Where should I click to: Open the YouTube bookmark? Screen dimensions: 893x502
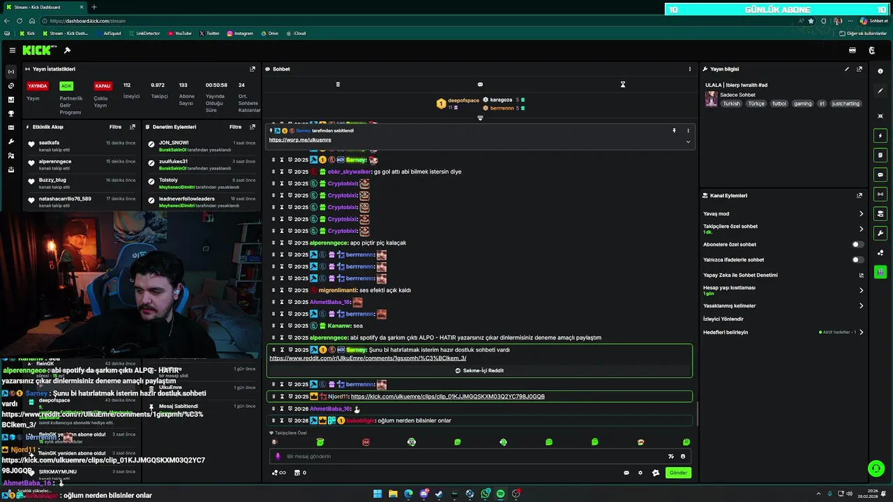click(x=179, y=33)
